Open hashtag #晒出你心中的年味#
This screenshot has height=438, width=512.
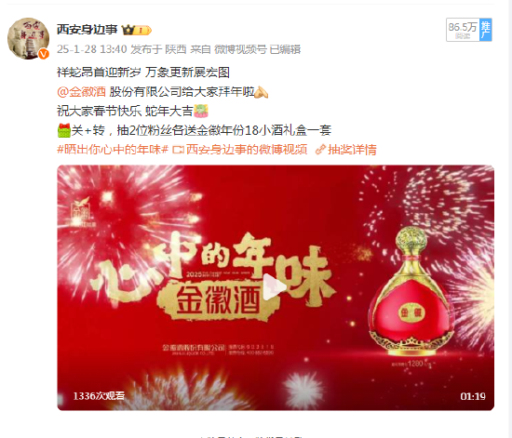(x=113, y=150)
